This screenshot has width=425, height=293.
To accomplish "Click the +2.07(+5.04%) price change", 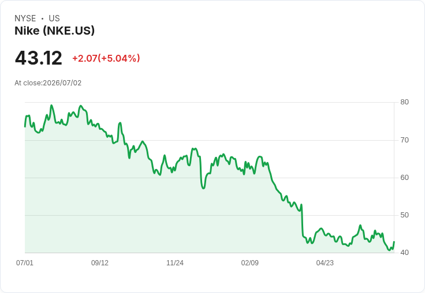I will click(x=106, y=58).
